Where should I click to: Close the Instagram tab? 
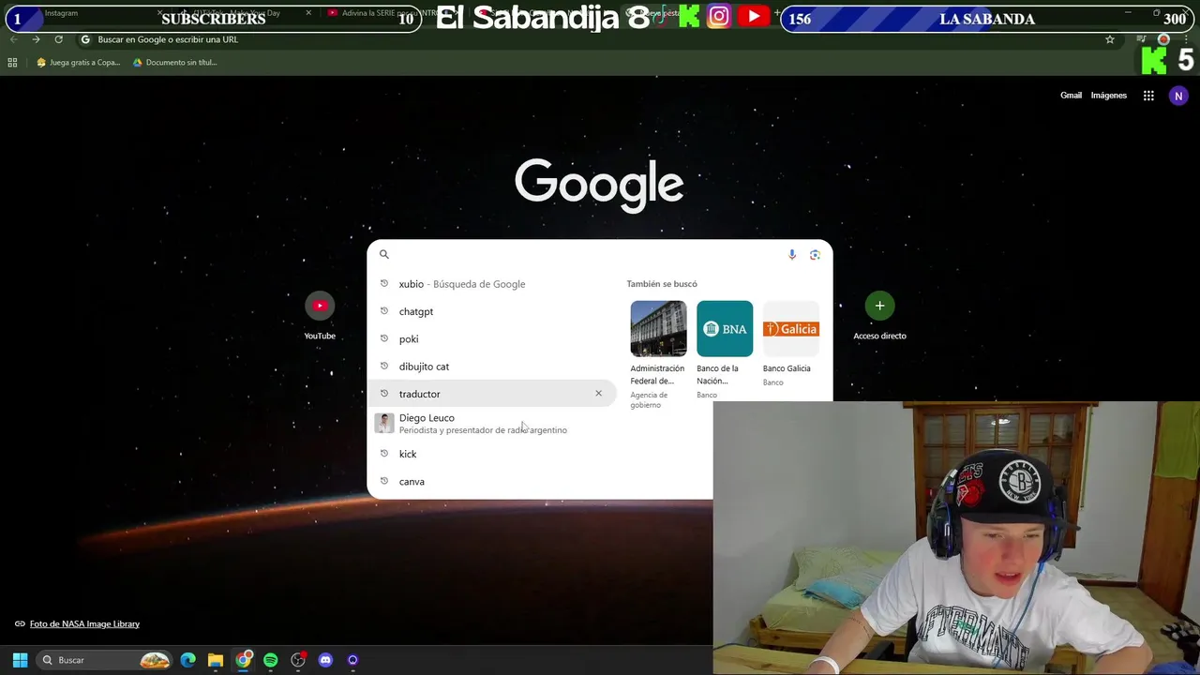pos(157,13)
